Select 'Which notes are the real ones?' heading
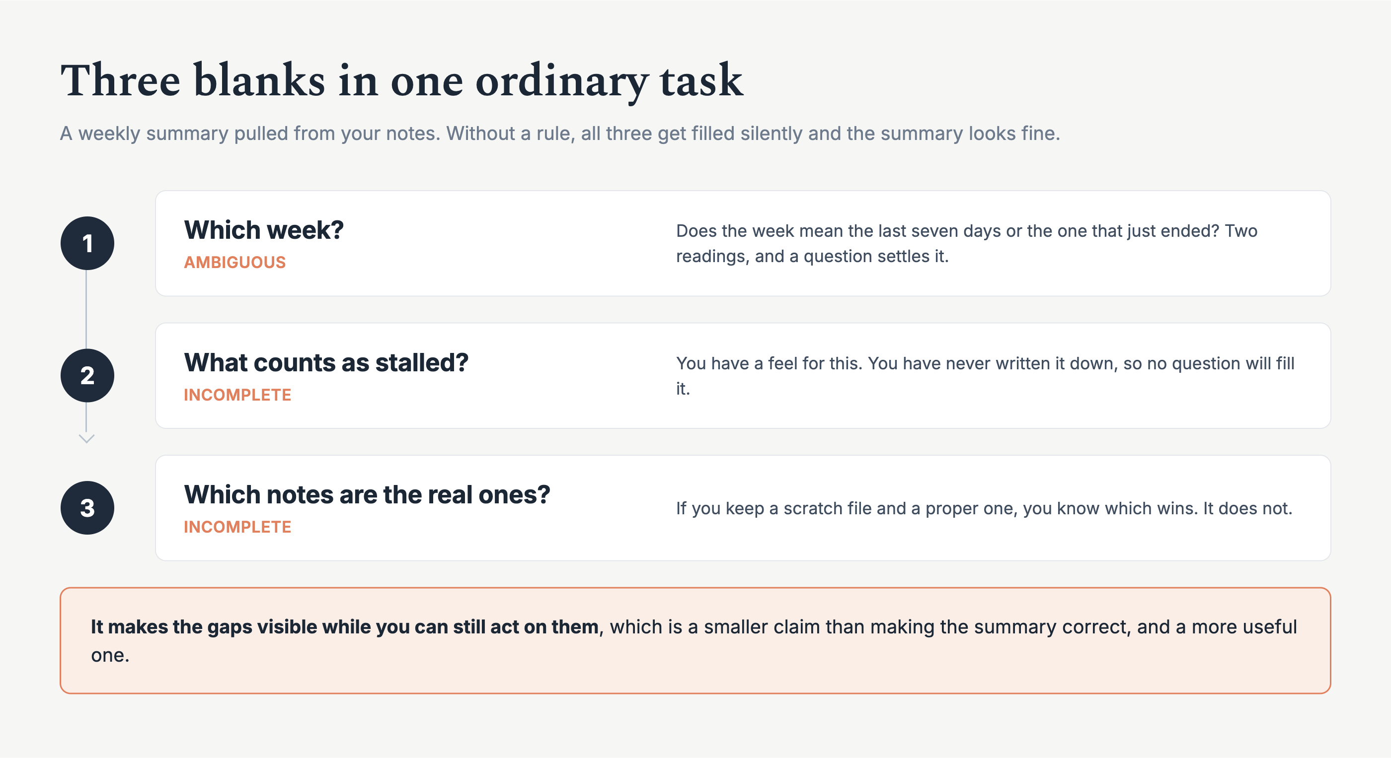The width and height of the screenshot is (1391, 758). (367, 495)
